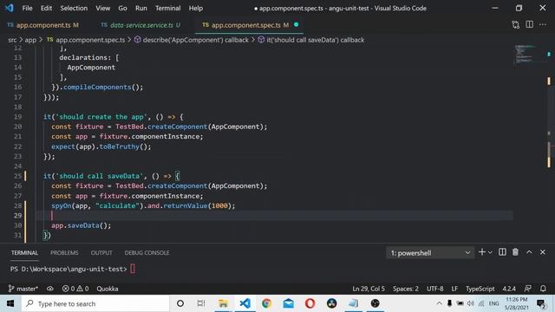Click line 28 spyOn code line
The height and width of the screenshot is (312, 555).
pos(143,205)
